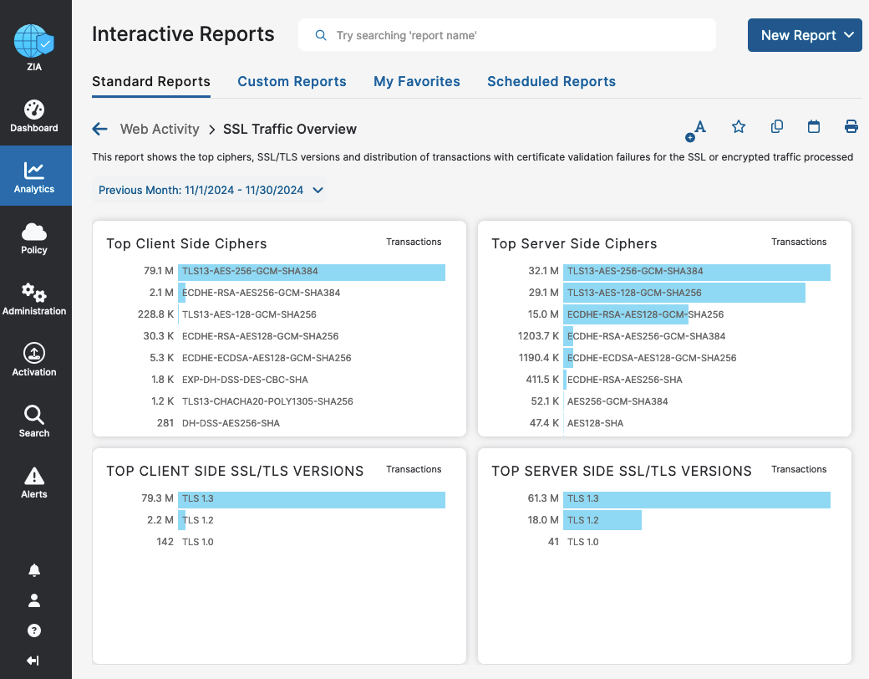Open notifications bell icon in sidebar
869x679 pixels.
[34, 570]
